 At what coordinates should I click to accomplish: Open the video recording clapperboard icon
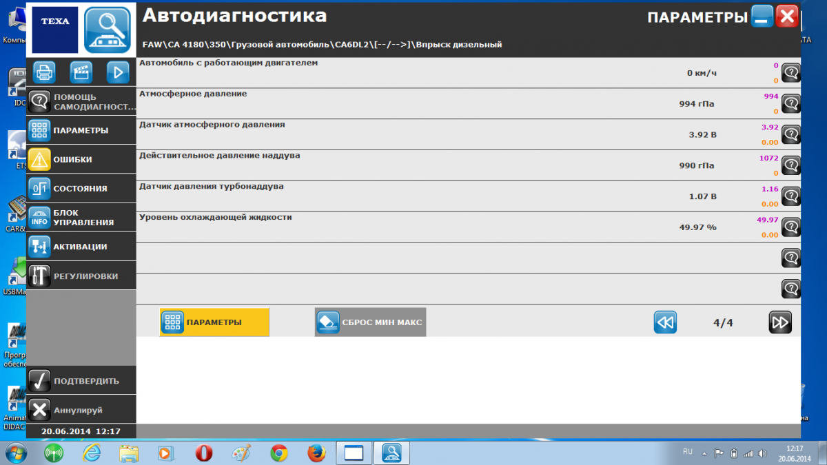81,72
